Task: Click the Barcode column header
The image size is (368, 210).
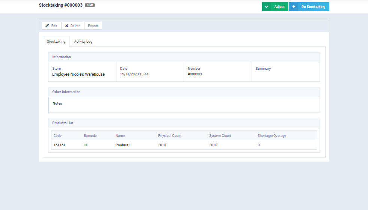Action: pos(90,136)
